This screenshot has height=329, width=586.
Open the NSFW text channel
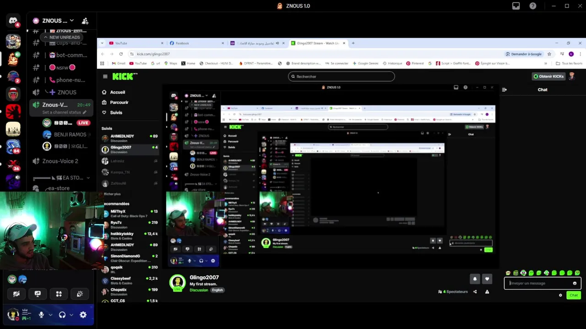point(62,68)
